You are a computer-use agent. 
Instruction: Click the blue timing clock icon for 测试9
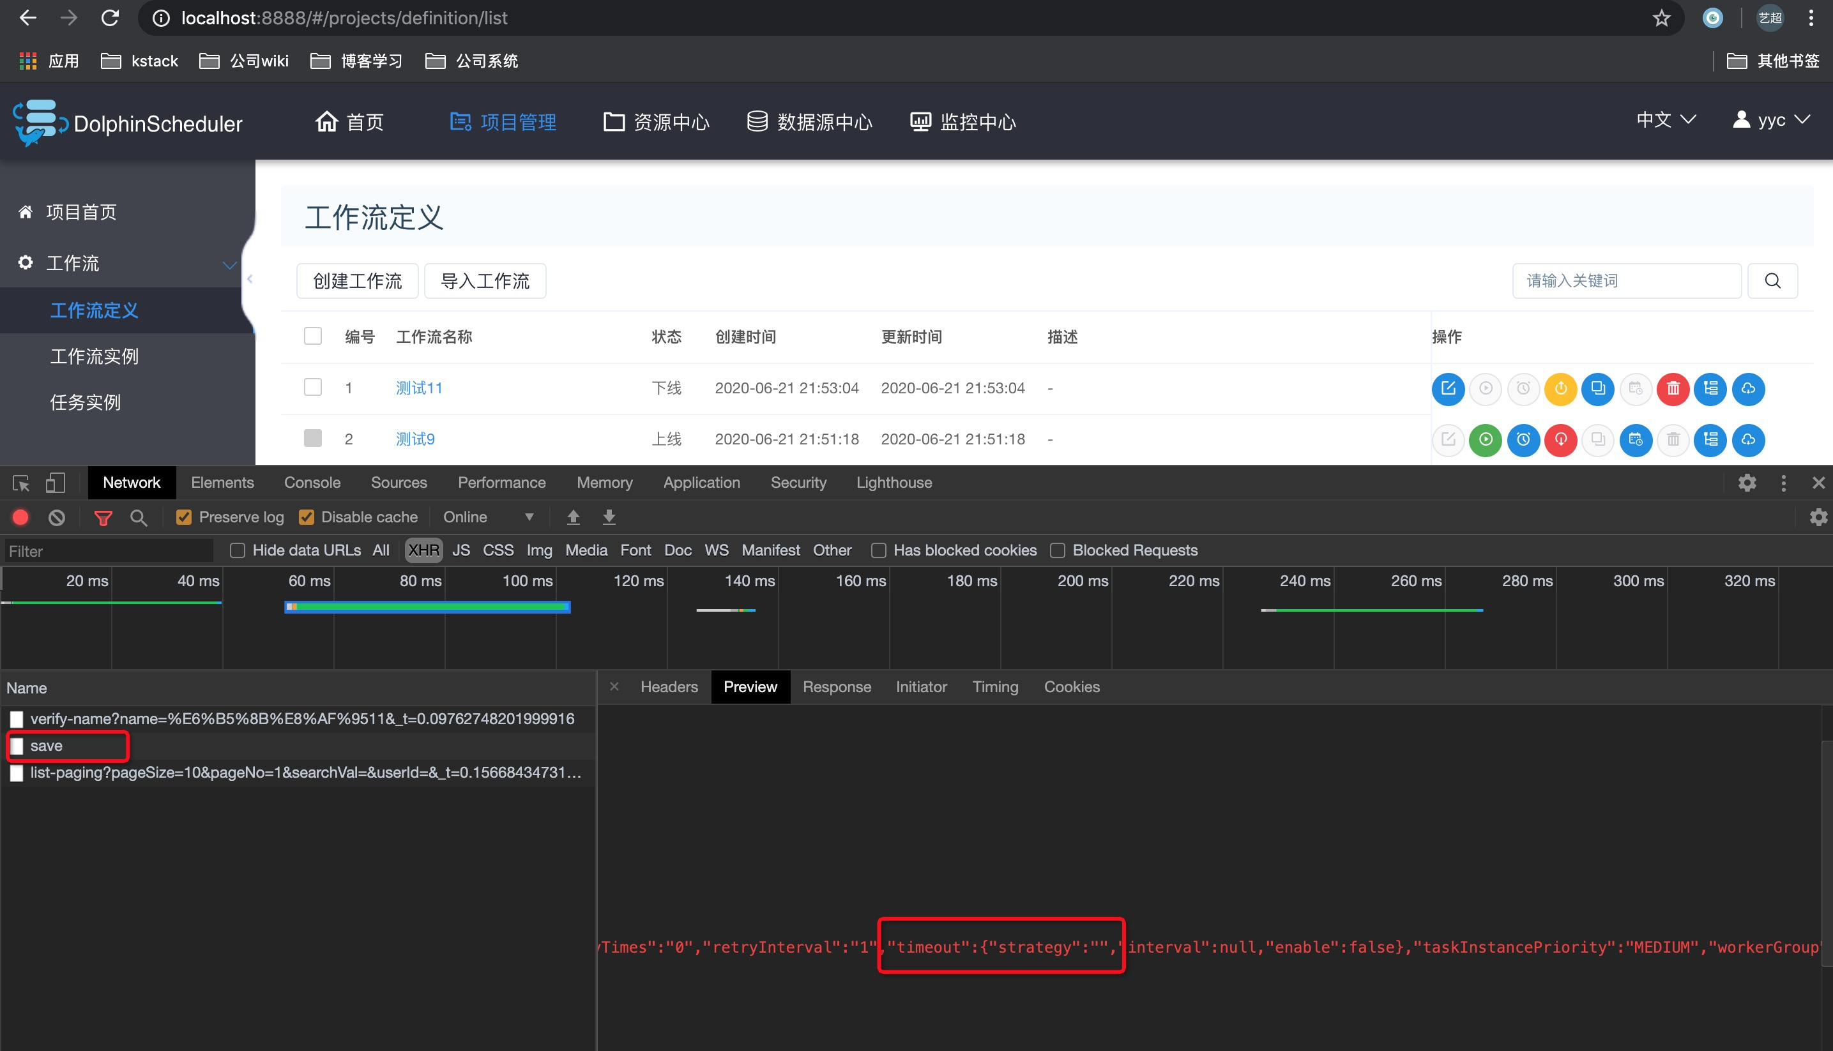click(x=1523, y=439)
